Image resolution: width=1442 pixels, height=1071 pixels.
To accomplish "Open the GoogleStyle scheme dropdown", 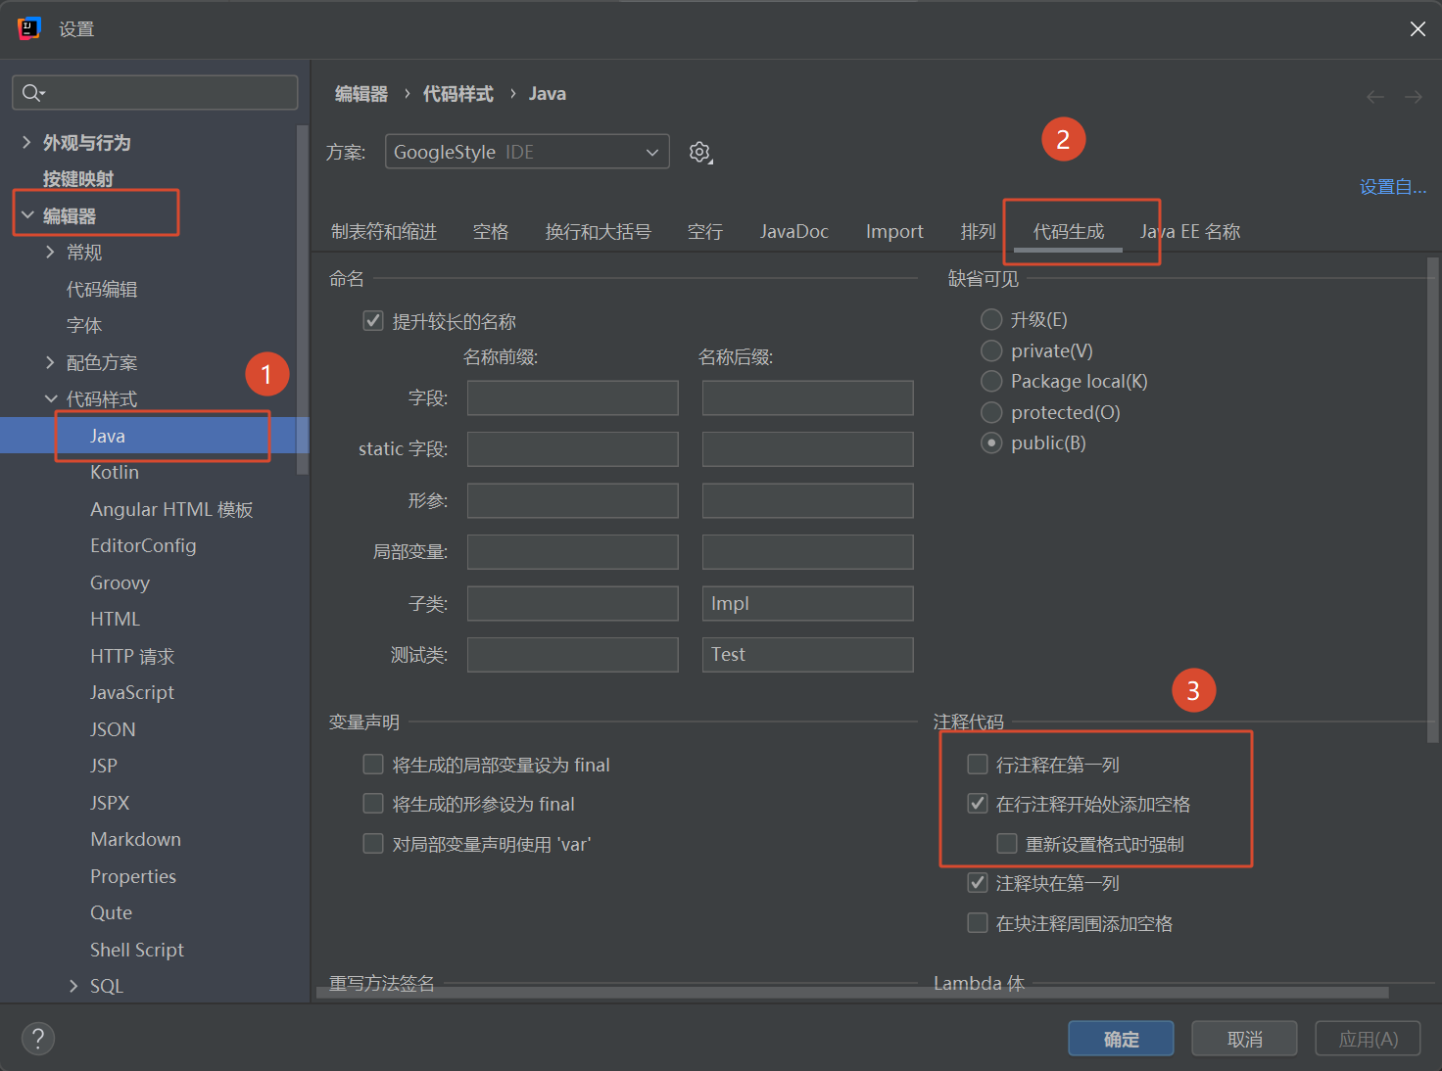I will 527,152.
